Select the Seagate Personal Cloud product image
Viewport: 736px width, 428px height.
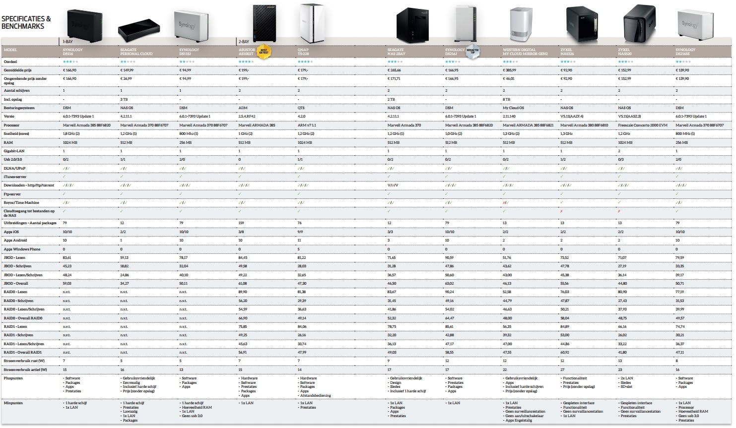point(139,30)
